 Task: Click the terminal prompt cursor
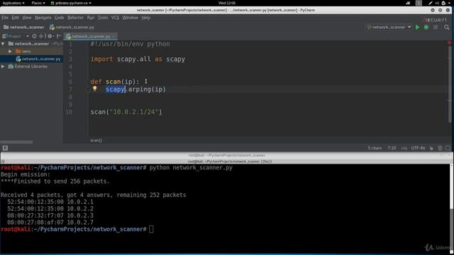click(x=151, y=229)
